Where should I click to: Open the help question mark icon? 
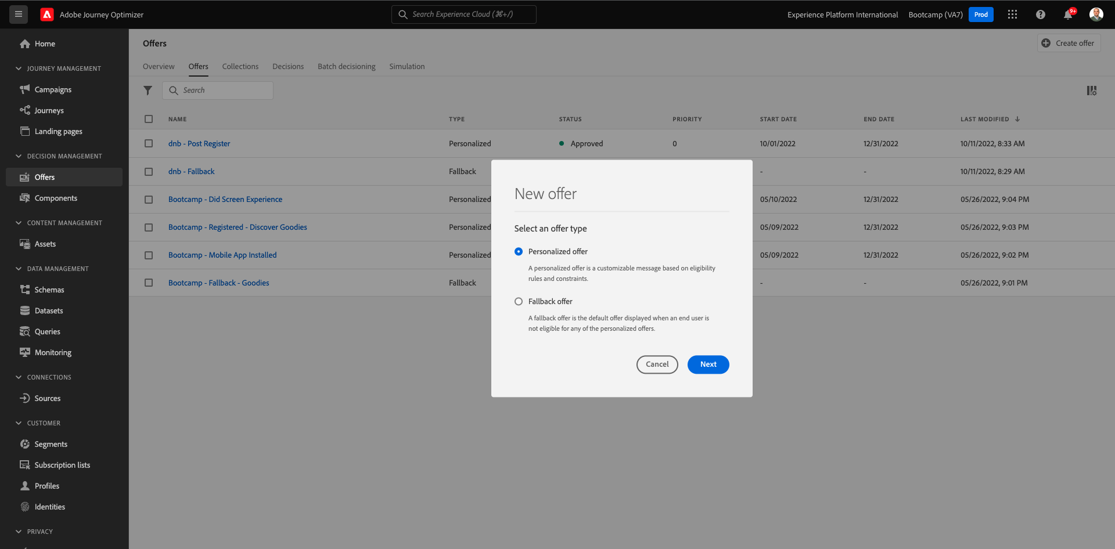(x=1040, y=15)
